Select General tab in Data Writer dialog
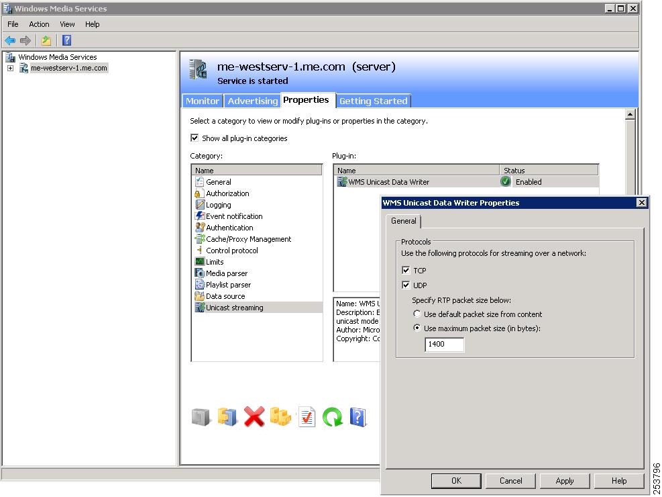This screenshot has width=662, height=497. 404,221
